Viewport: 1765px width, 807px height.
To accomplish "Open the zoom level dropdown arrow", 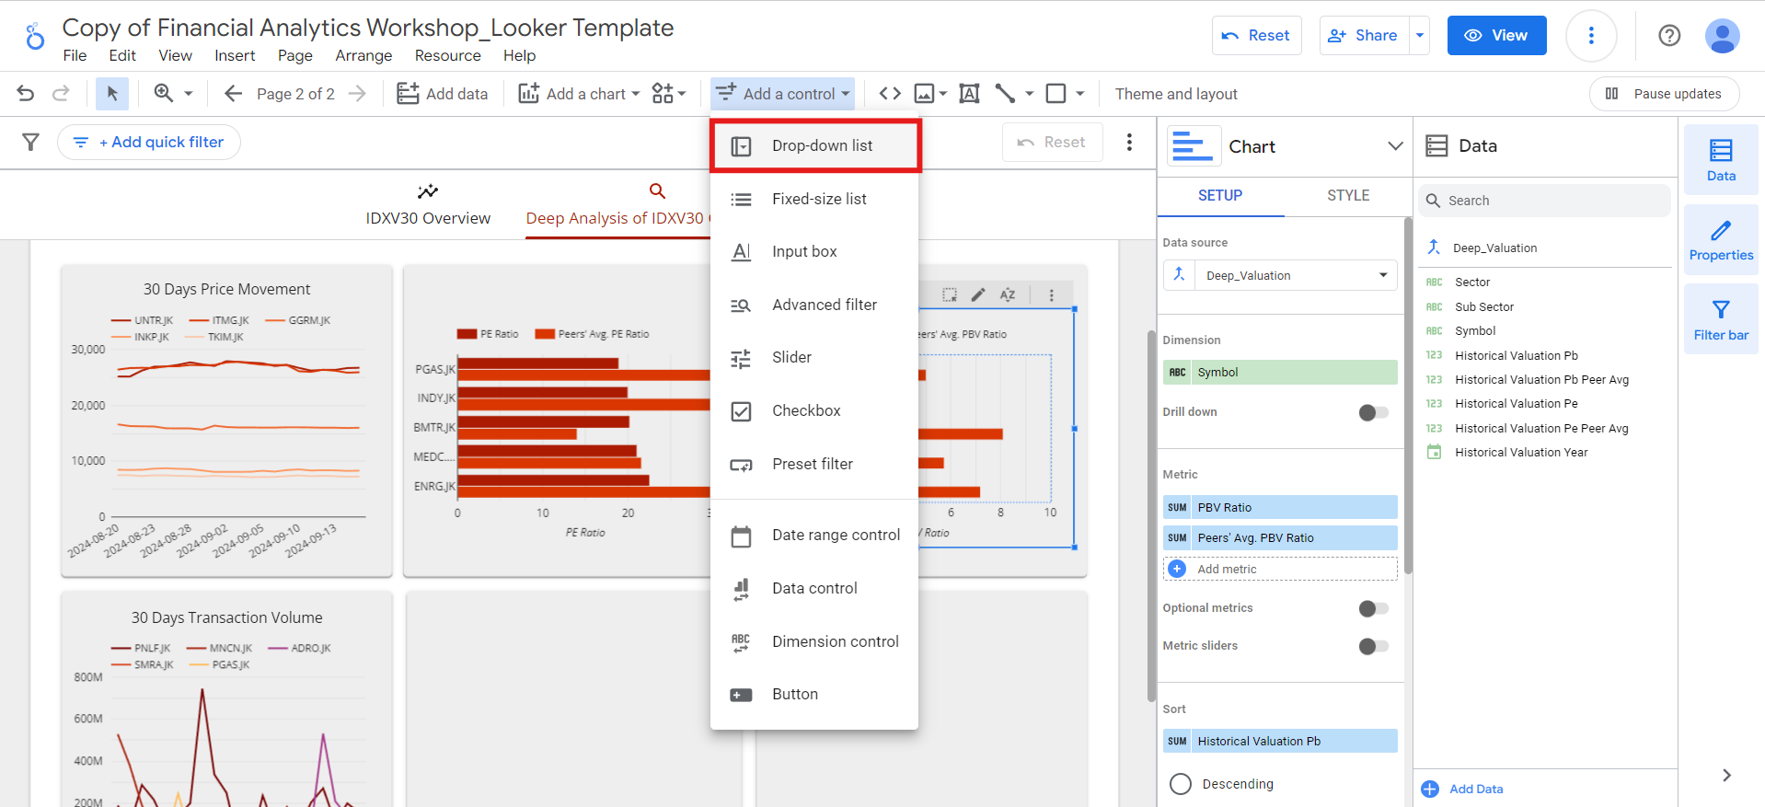I will tap(189, 94).
